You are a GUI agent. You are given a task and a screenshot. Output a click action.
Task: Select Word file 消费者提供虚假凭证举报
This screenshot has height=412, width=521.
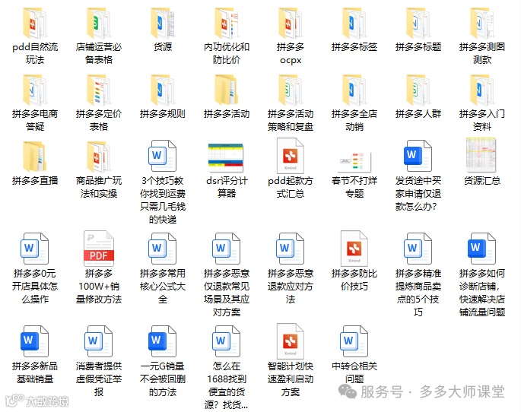(99, 341)
